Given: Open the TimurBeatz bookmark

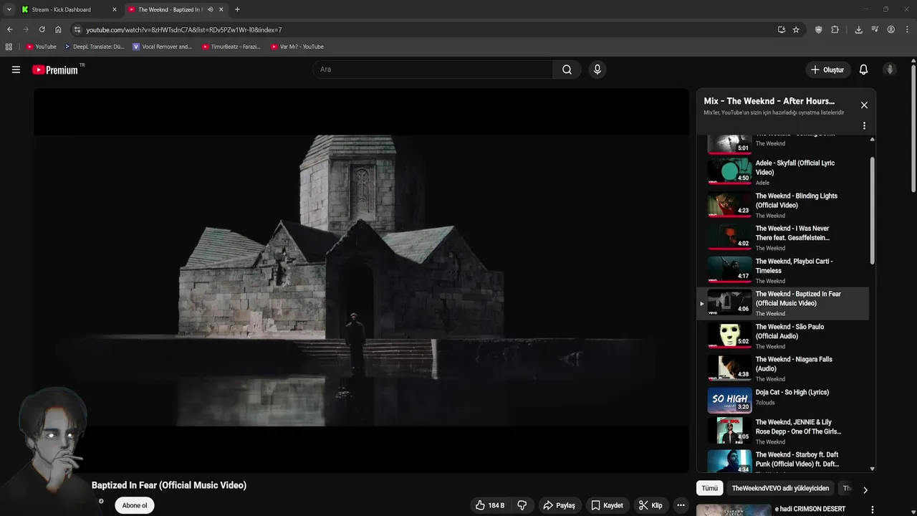Looking at the screenshot, I should [231, 47].
